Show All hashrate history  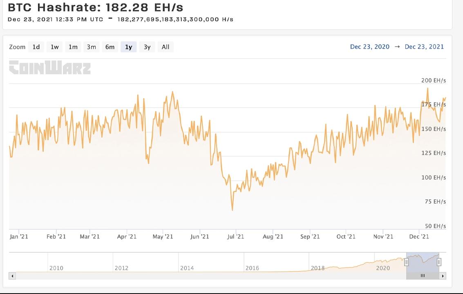coord(166,47)
